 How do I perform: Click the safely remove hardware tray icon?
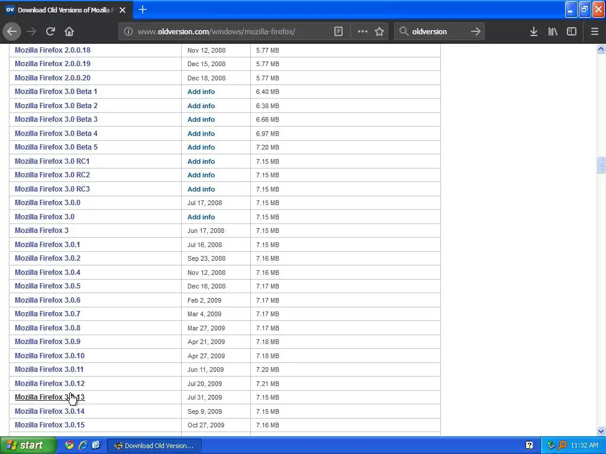pos(551,445)
